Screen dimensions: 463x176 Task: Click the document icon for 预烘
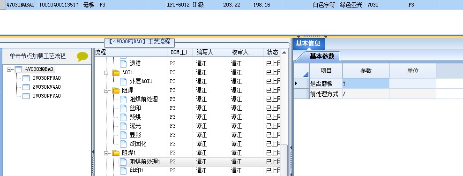(x=123, y=117)
